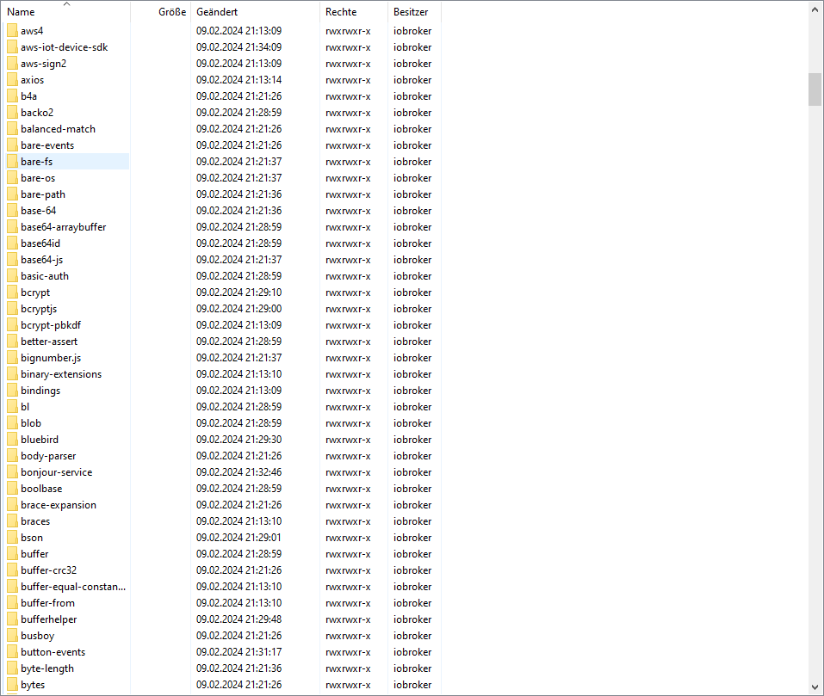
Task: Click the folder name busboy
Action: (x=38, y=636)
